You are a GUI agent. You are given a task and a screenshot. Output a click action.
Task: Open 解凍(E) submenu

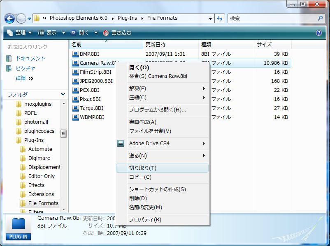(x=162, y=89)
